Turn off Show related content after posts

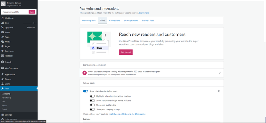[x=85, y=91]
